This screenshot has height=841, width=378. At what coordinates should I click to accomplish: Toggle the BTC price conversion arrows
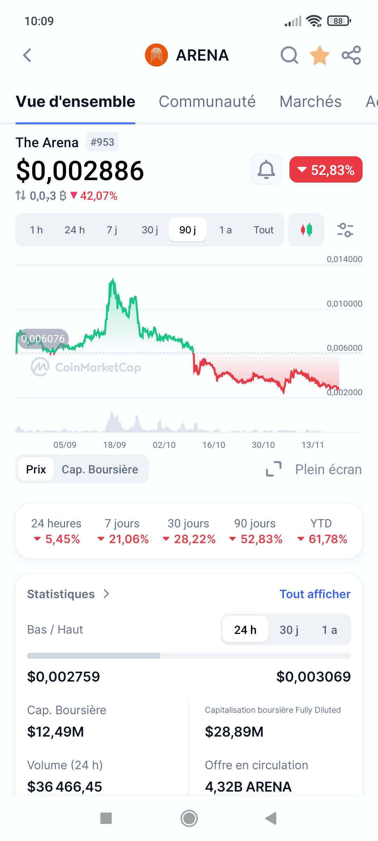click(21, 195)
